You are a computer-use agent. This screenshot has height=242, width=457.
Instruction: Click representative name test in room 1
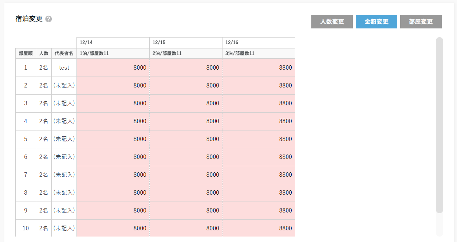pyautogui.click(x=64, y=68)
